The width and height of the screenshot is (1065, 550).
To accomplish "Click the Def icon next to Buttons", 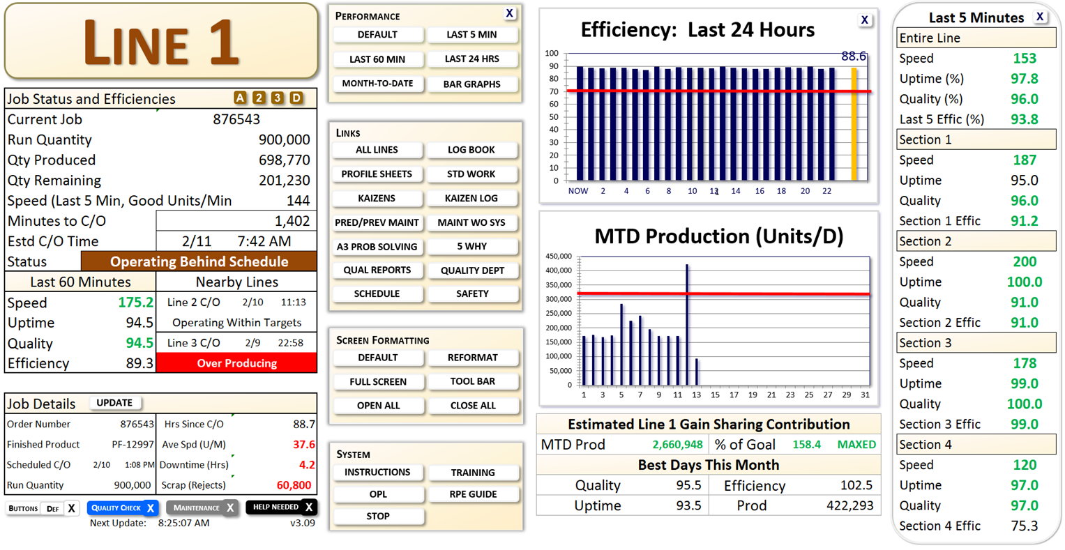I will tap(53, 508).
